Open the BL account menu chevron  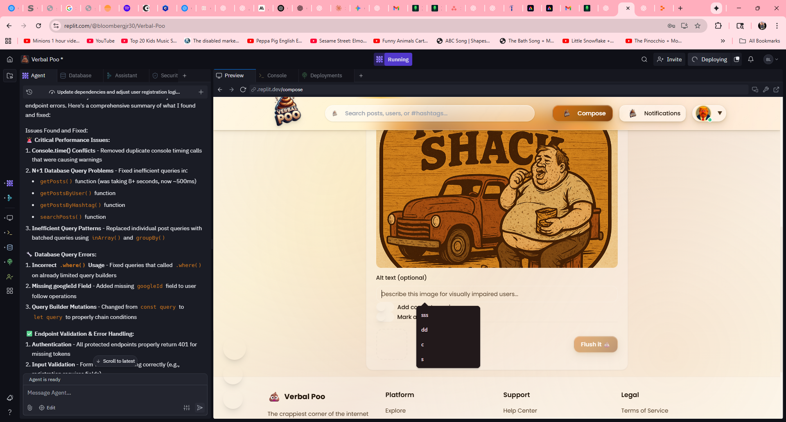(777, 59)
